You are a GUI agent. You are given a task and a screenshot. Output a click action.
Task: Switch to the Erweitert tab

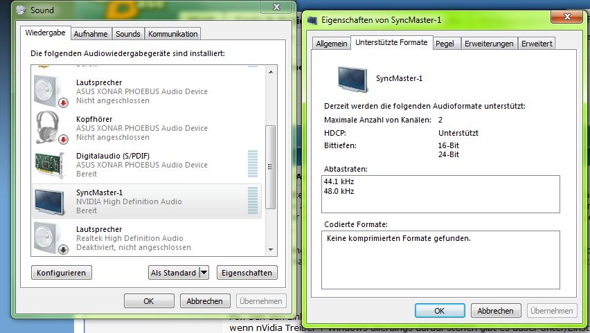coord(537,44)
